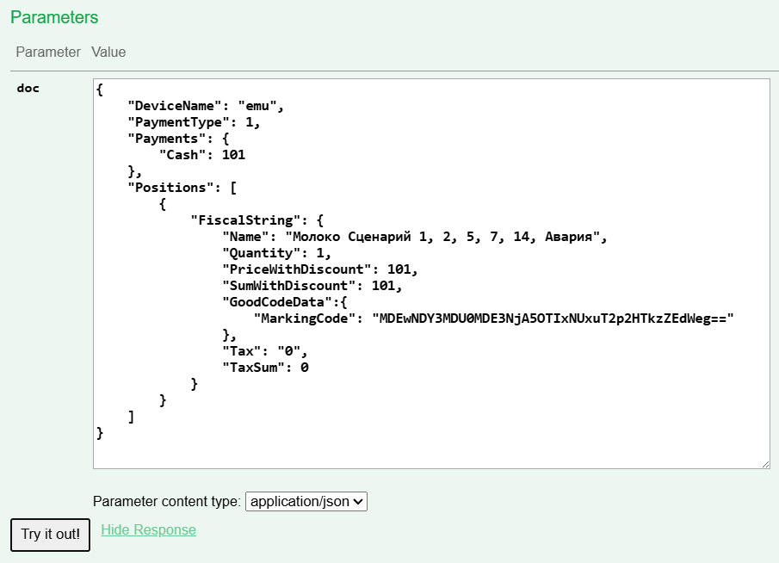Click the Try it out! button
The width and height of the screenshot is (779, 563).
point(50,535)
